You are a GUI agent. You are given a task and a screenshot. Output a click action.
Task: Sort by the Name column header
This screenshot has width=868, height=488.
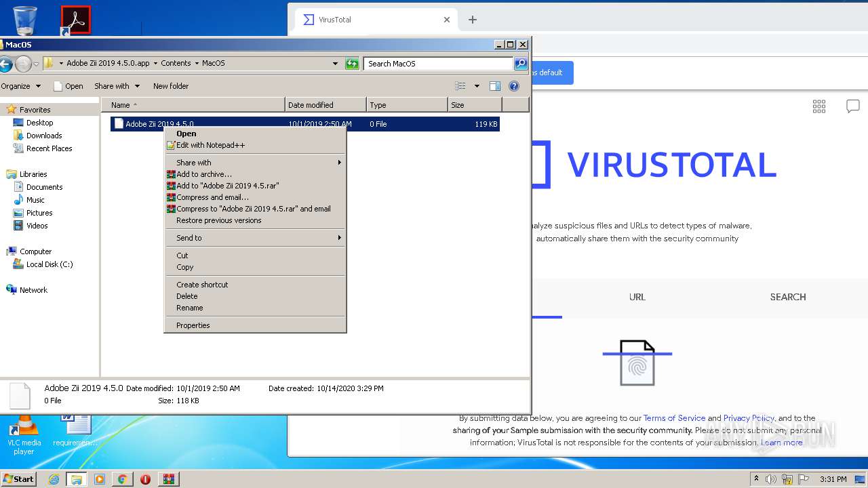click(193, 105)
